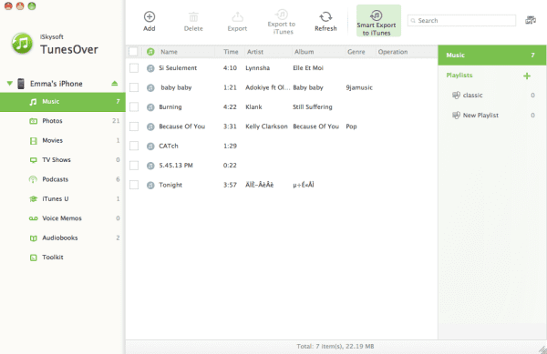Click the Movies film icon
Viewport: 547px width, 354px height.
click(33, 141)
